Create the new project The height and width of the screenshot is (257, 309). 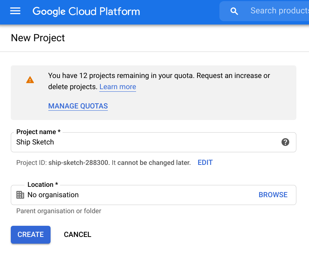(x=31, y=235)
